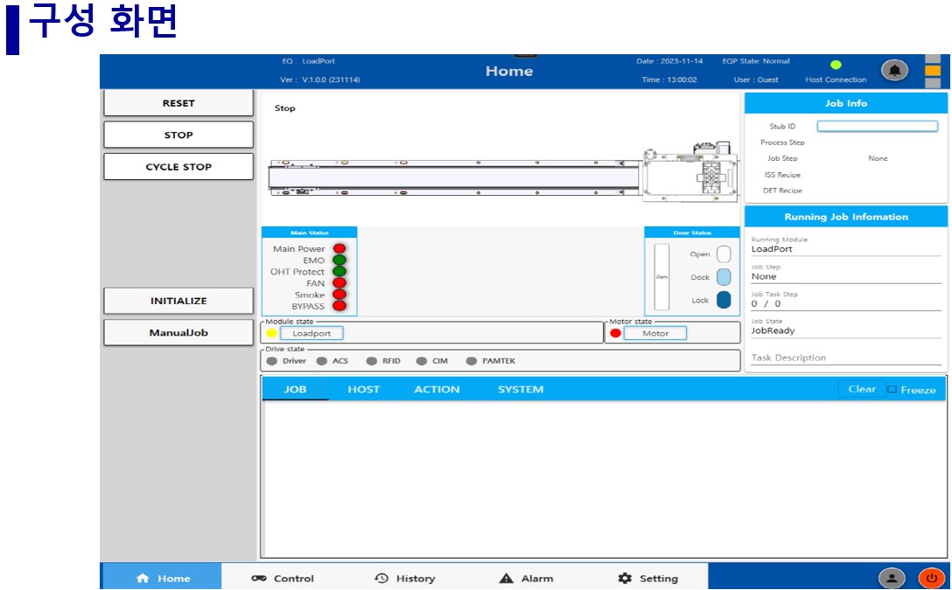Click the red Main Power status light
Screen dimensions: 952x590
[339, 249]
